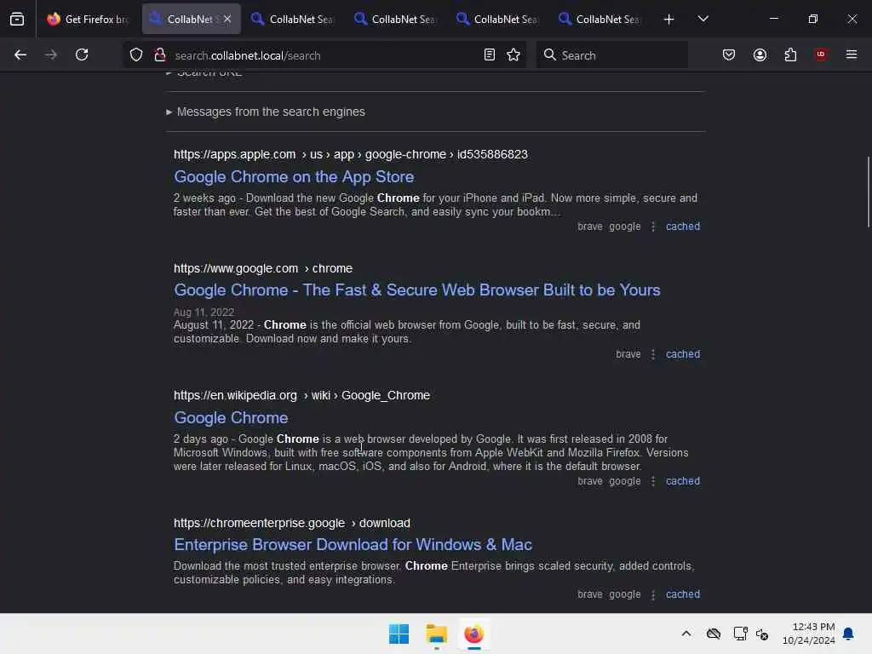Reload the current page
Screen dimensions: 872x654
tap(82, 54)
